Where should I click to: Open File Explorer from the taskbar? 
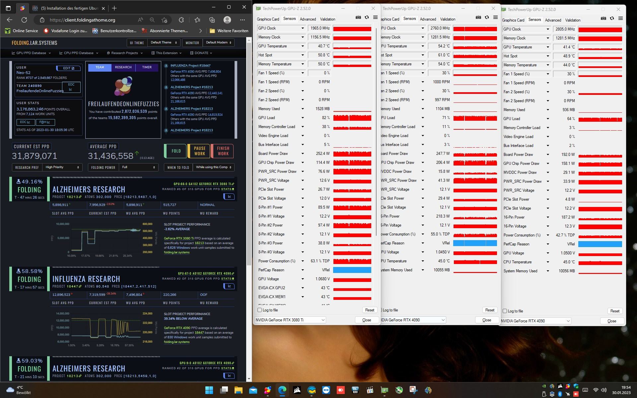pyautogui.click(x=238, y=390)
